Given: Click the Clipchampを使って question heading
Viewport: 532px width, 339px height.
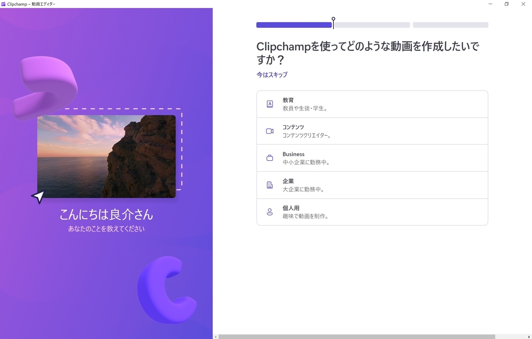Looking at the screenshot, I should 368,53.
